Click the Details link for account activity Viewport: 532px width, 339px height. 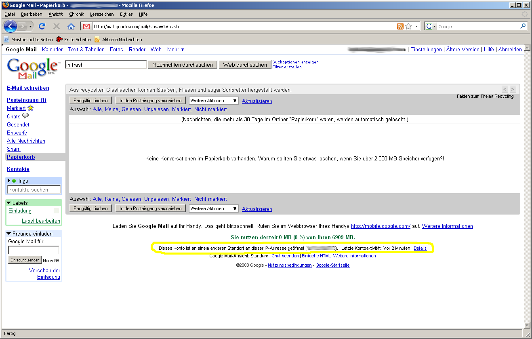420,248
